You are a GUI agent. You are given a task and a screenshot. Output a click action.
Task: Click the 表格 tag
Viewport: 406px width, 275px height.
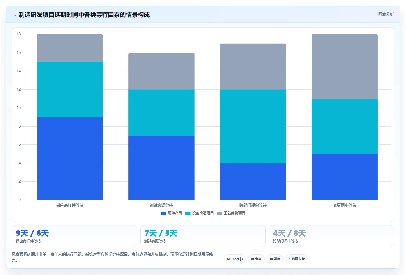256,259
